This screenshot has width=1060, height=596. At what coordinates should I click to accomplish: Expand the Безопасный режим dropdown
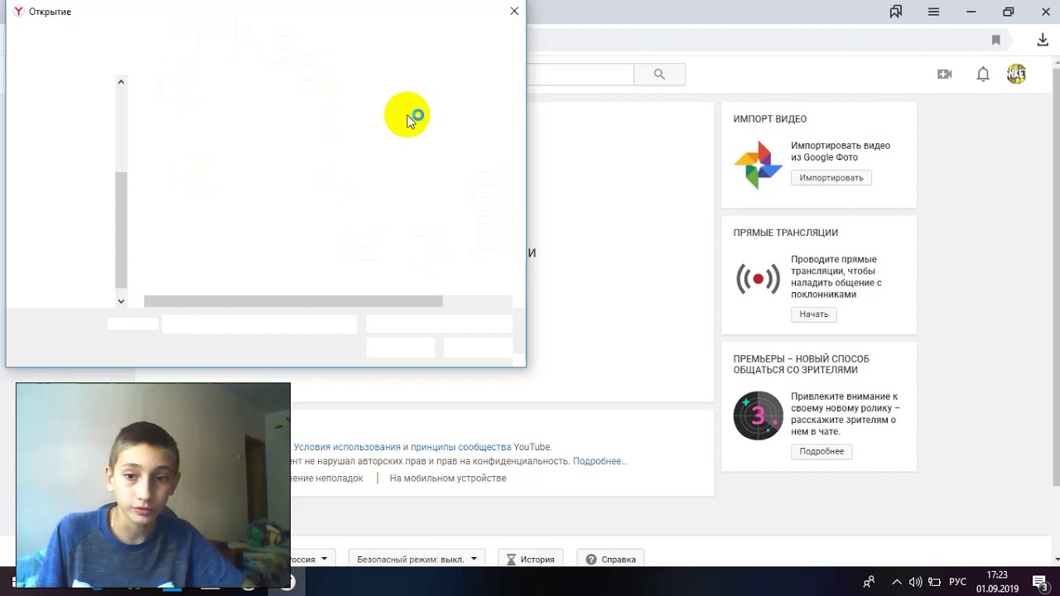tap(417, 559)
